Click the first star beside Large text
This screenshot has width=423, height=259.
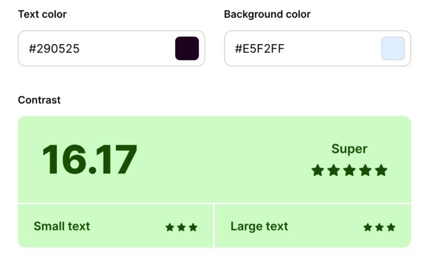pyautogui.click(x=368, y=227)
